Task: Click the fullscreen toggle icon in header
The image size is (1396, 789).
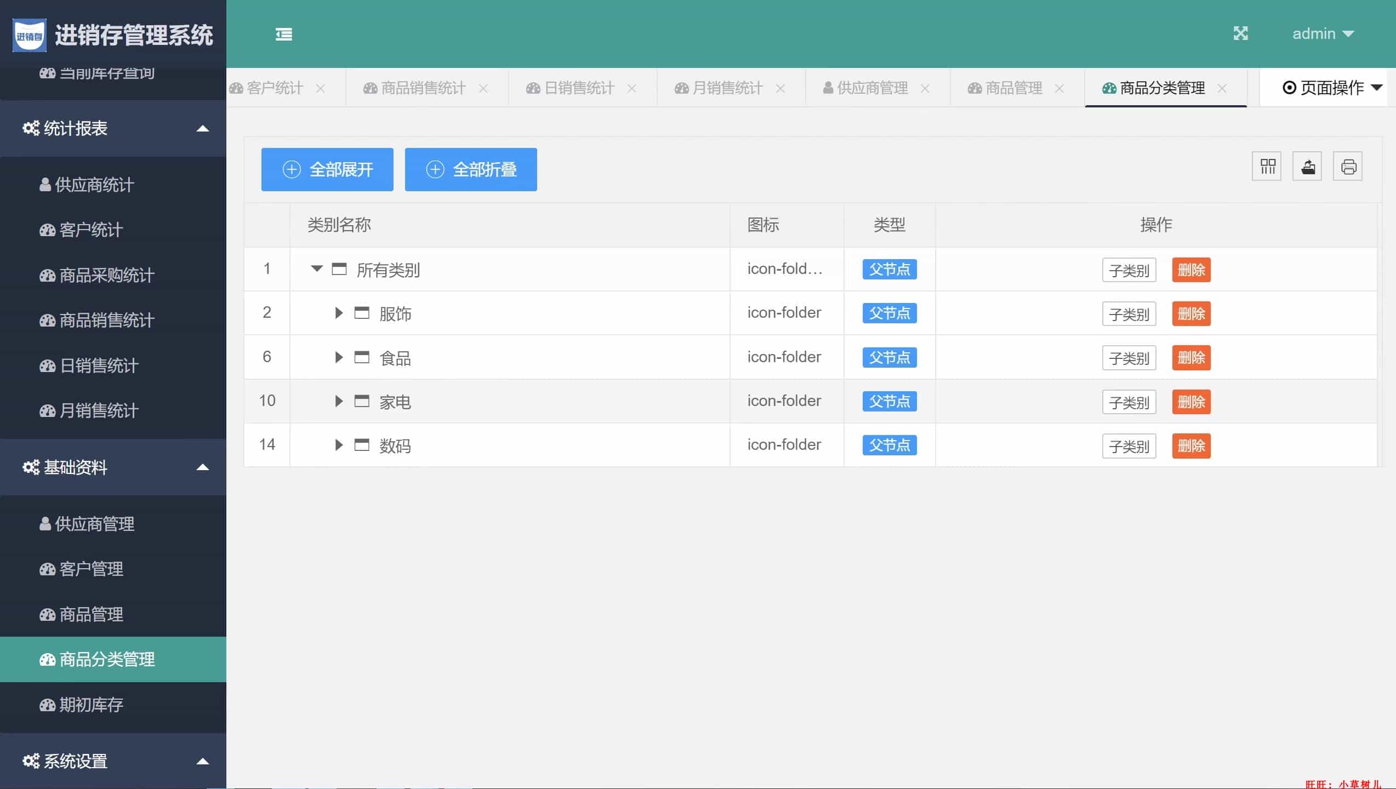Action: [x=1240, y=33]
